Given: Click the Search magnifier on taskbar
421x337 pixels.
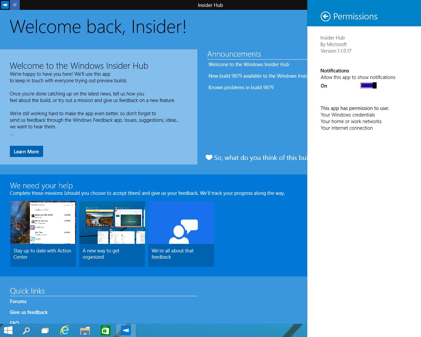Looking at the screenshot, I should click(x=26, y=330).
